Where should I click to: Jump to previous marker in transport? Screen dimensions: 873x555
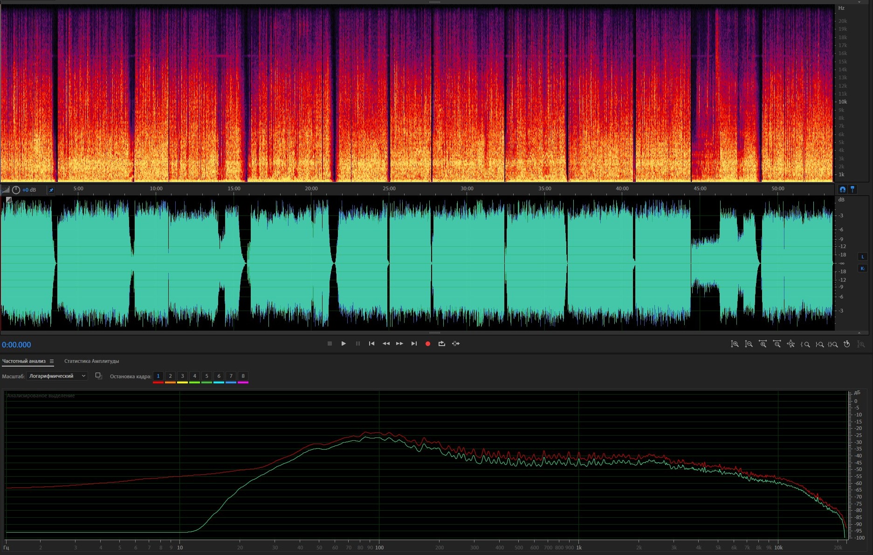pyautogui.click(x=371, y=344)
